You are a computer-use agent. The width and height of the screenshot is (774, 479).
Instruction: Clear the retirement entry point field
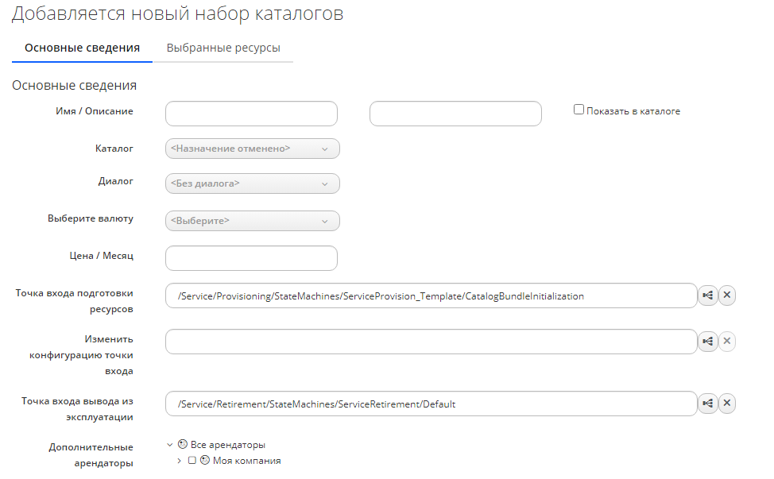click(727, 404)
